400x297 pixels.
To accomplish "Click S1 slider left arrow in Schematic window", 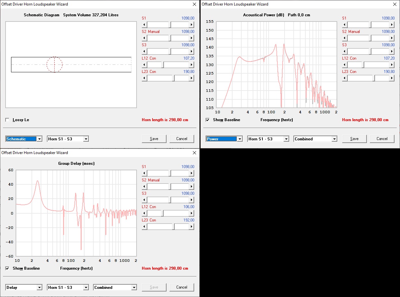I will tap(144, 25).
